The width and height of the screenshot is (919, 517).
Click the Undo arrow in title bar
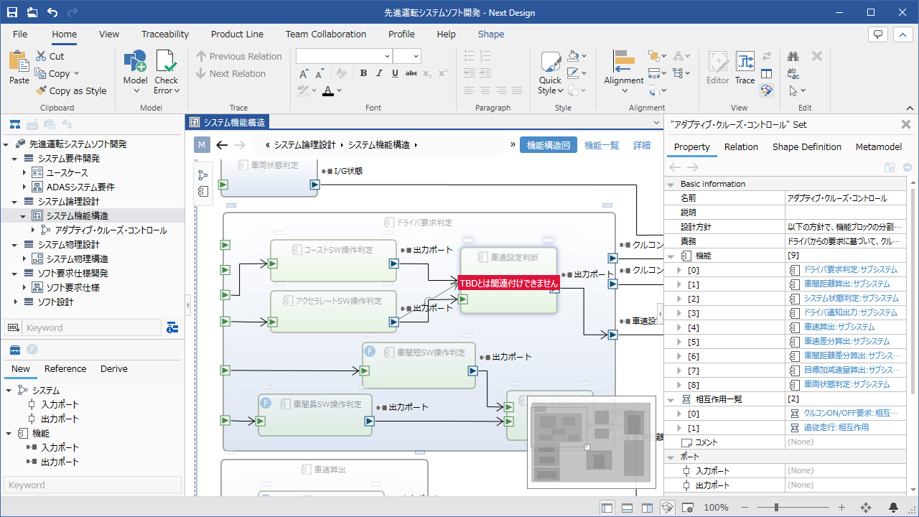pyautogui.click(x=52, y=12)
